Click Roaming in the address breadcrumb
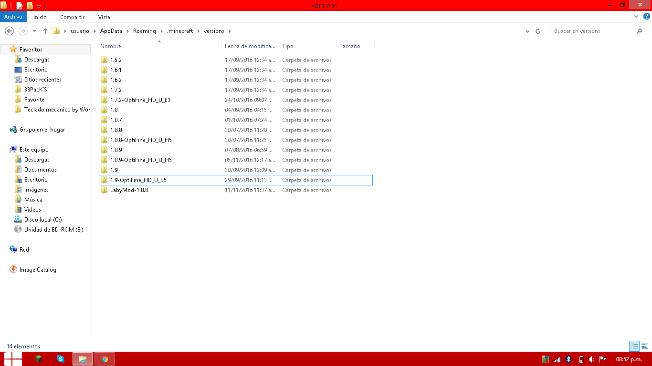This screenshot has width=652, height=366. coord(145,31)
